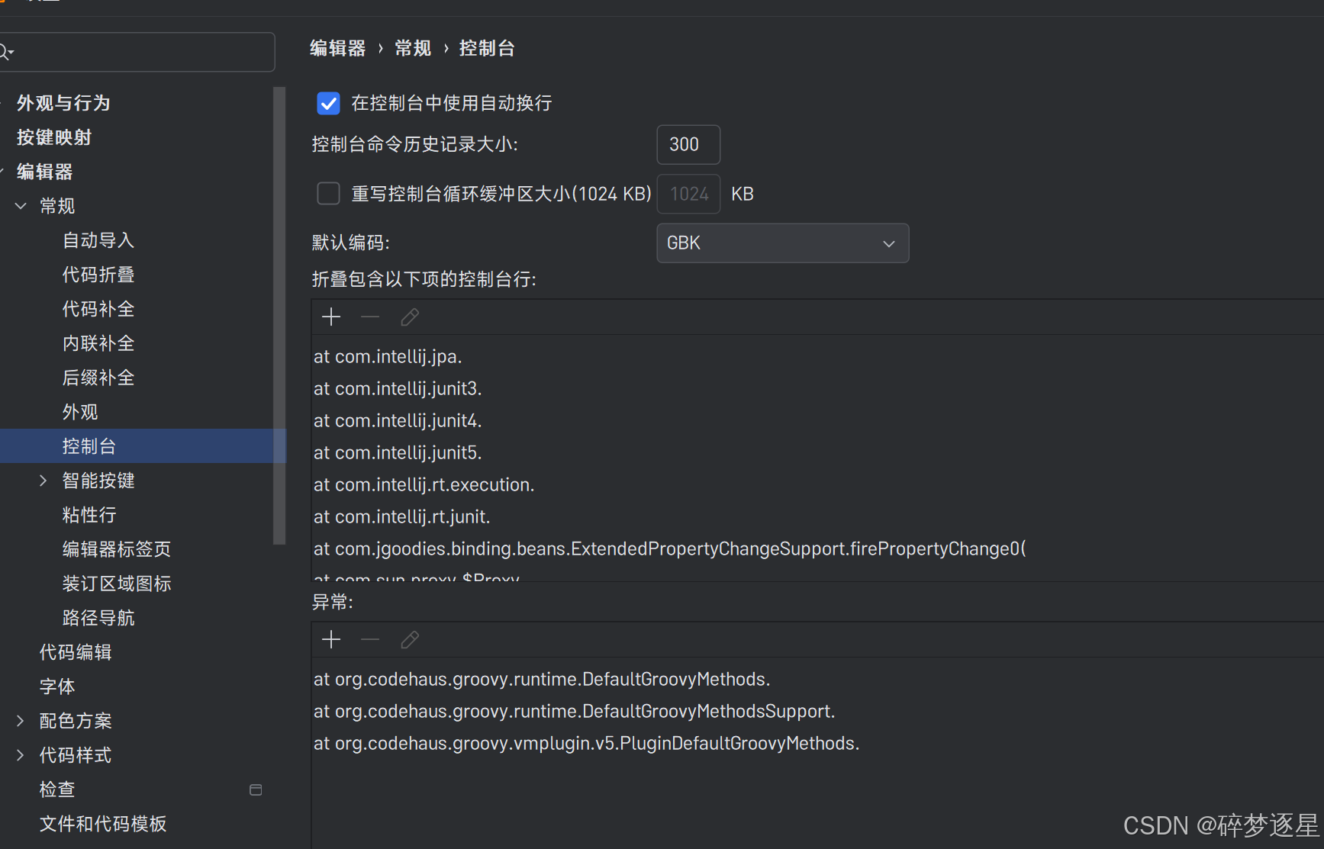Screen dimensions: 1324x849
Task: Remove the selected folding pattern
Action: (370, 316)
